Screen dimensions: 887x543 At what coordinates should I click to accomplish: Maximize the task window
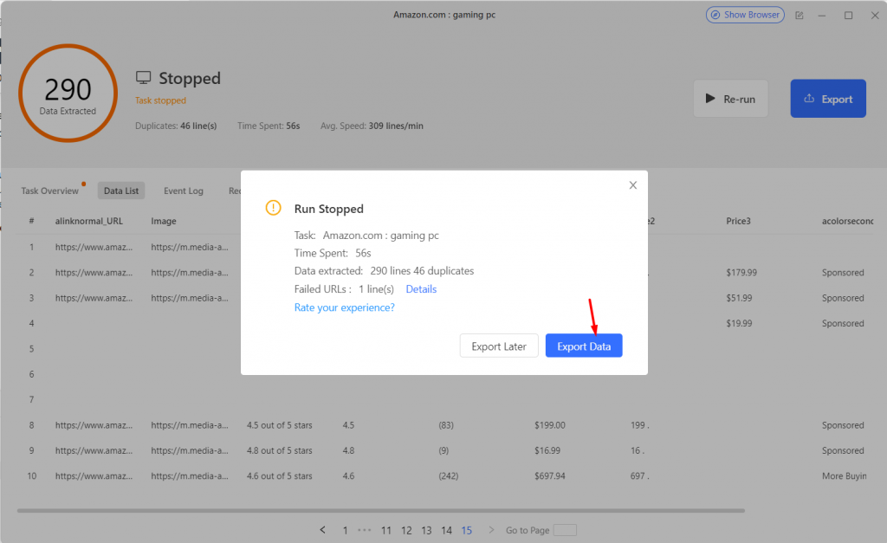849,16
